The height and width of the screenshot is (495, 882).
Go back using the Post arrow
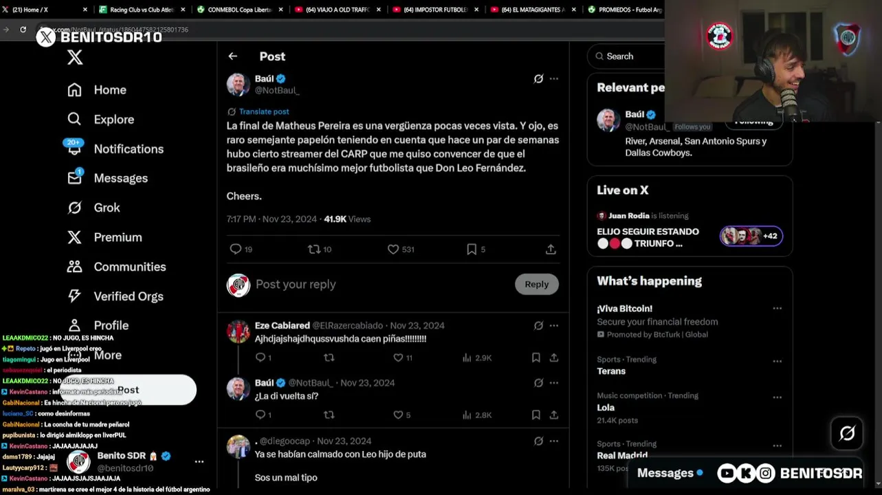tap(233, 56)
